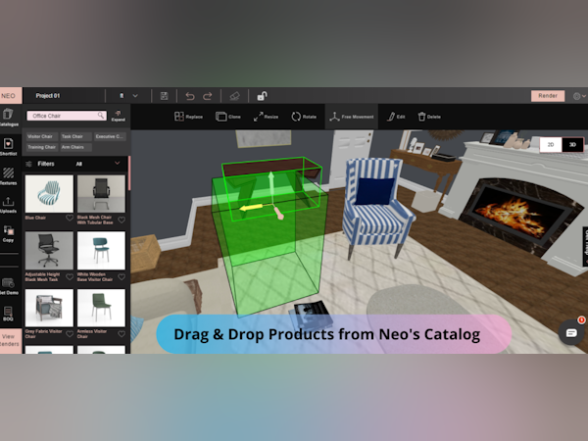Screen dimensions: 588x441
Task: Click the catalogue panel scrollbar
Action: coord(129,173)
